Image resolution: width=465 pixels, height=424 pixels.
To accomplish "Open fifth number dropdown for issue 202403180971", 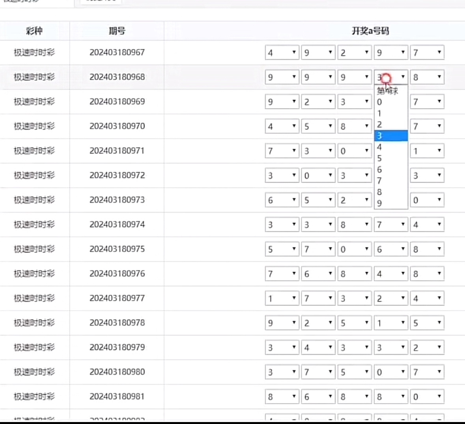I will (x=427, y=151).
